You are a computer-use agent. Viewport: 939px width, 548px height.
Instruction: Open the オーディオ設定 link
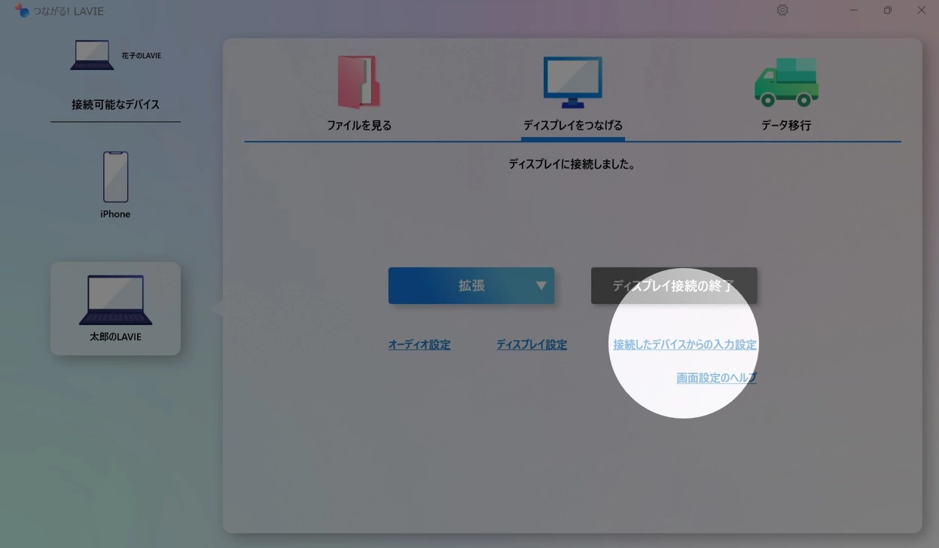[419, 345]
